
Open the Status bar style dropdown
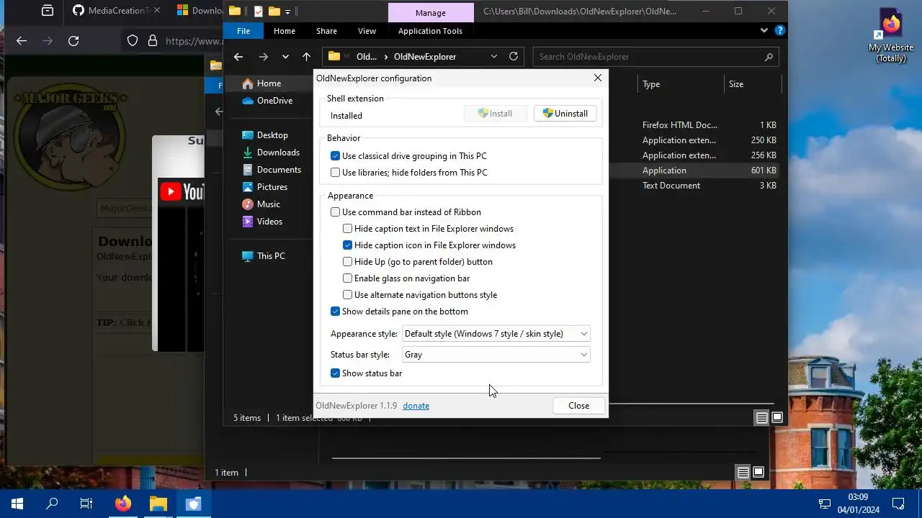pos(496,355)
